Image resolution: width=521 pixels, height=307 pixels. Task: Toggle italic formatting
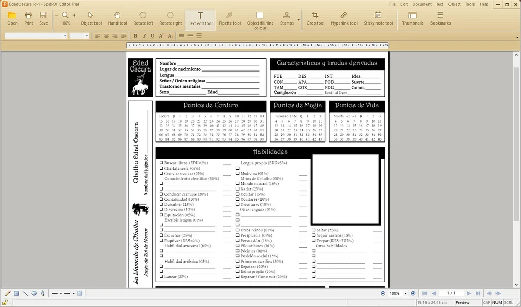coord(144,36)
